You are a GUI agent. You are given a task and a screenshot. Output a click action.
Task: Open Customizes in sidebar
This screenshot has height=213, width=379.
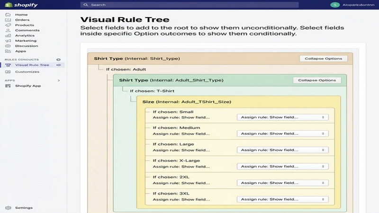(27, 72)
